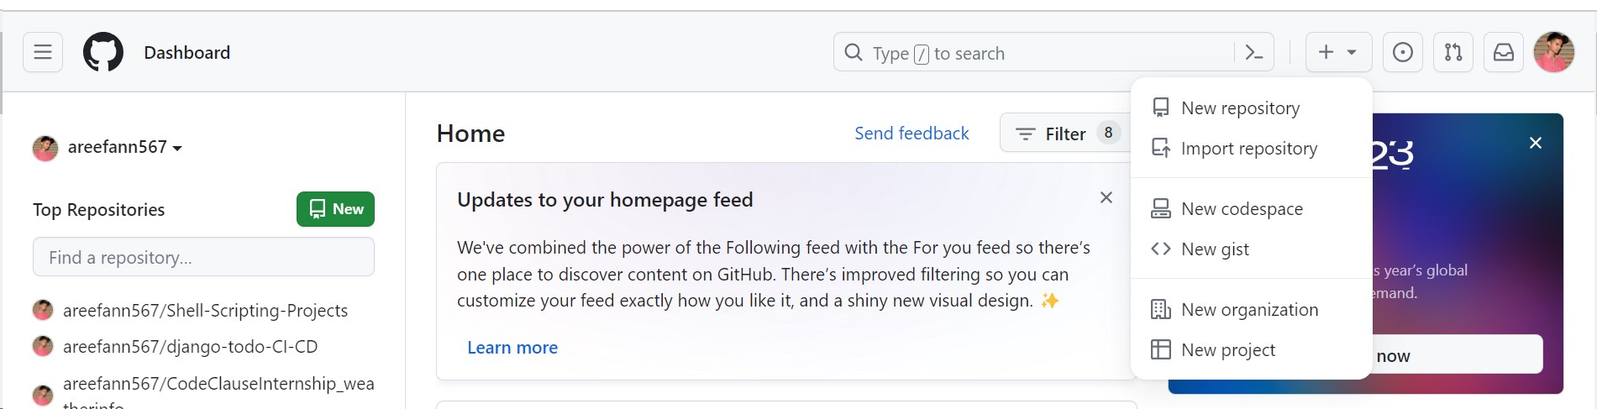Focus the Find a repository field
The height and width of the screenshot is (409, 1597).
coord(203,257)
